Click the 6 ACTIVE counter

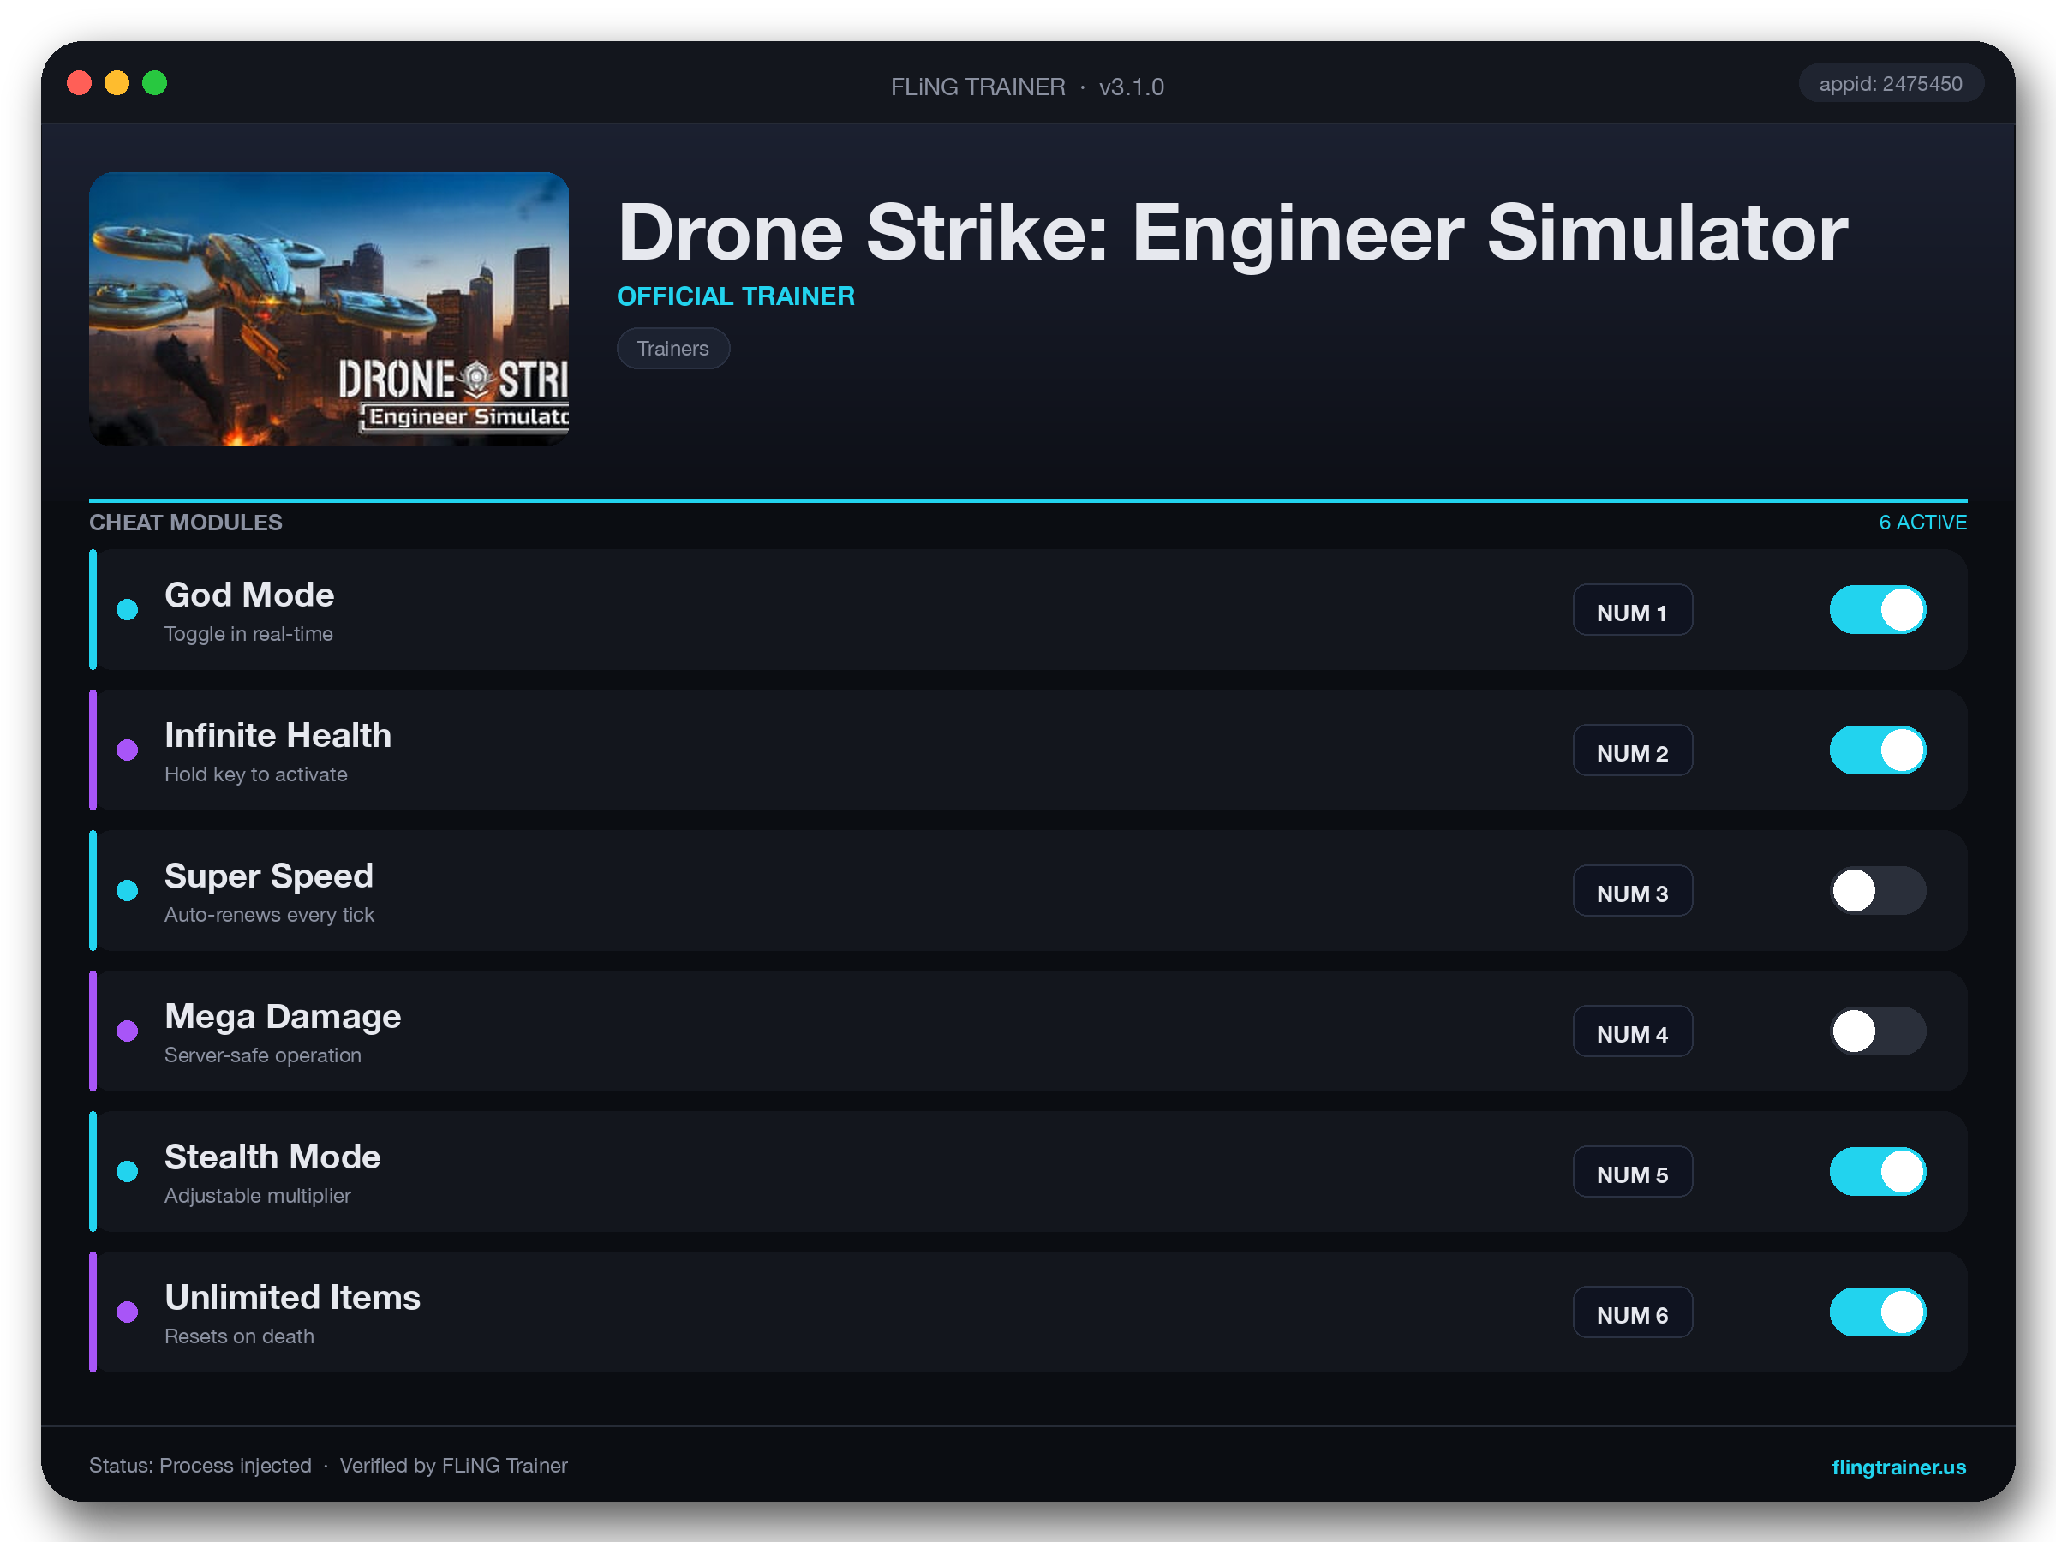1922,523
